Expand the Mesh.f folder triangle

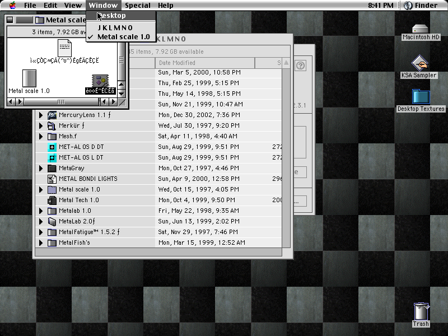41,136
